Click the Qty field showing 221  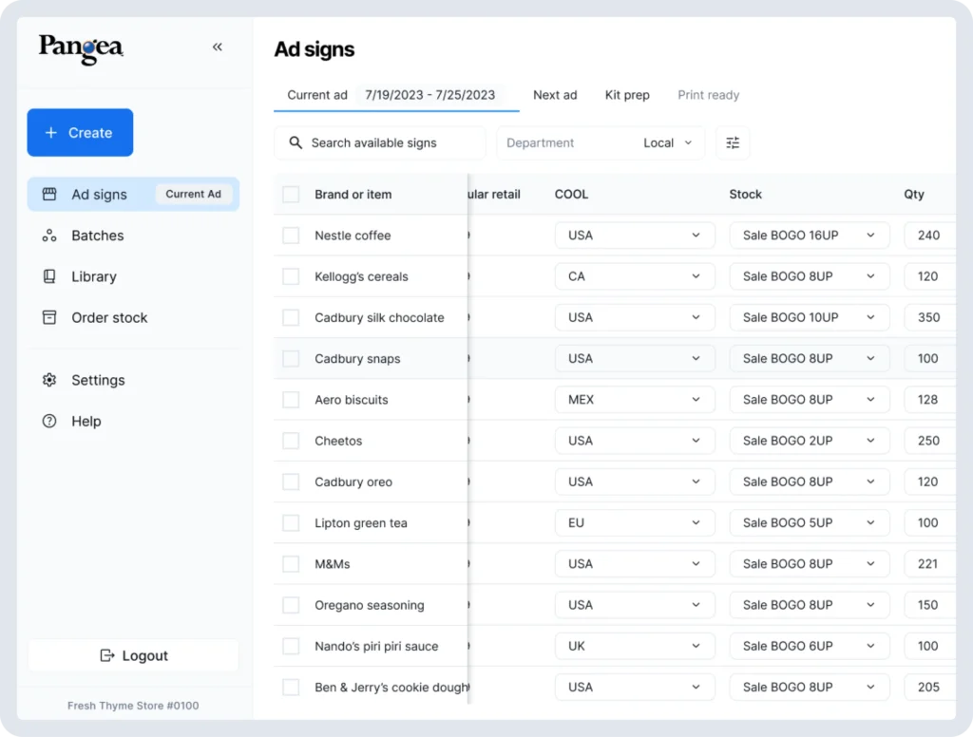coord(930,564)
